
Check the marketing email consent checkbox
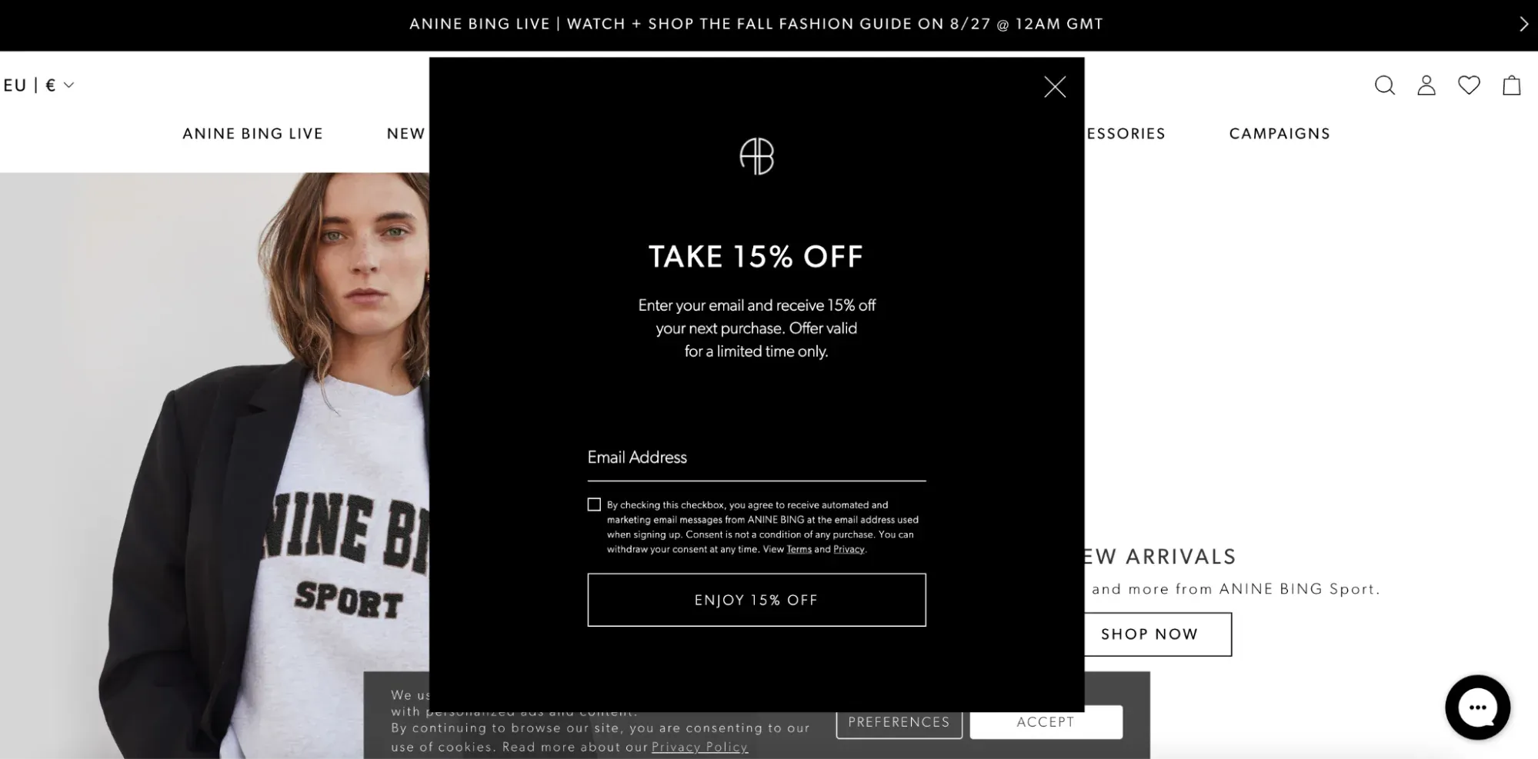click(594, 504)
